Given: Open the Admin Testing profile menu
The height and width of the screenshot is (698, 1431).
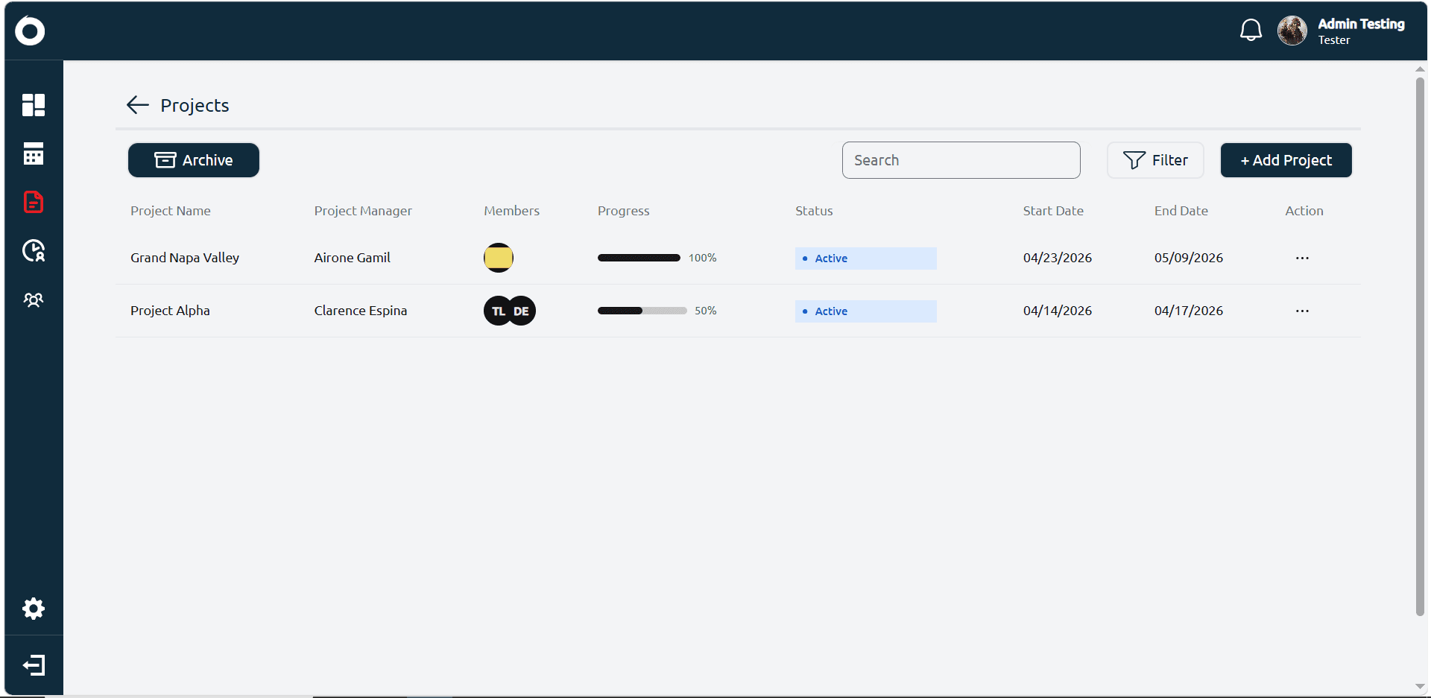Looking at the screenshot, I should (1342, 31).
